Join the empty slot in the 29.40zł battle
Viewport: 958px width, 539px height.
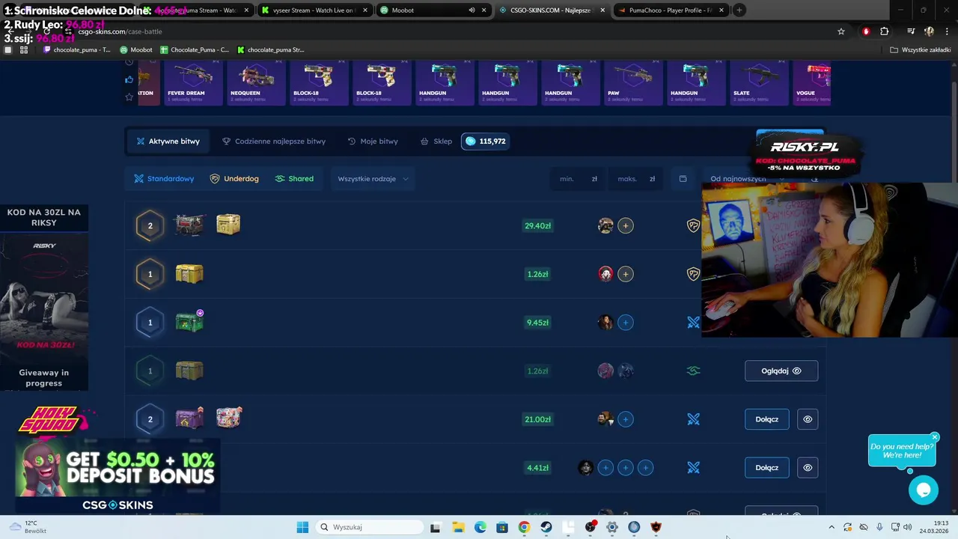pyautogui.click(x=626, y=225)
